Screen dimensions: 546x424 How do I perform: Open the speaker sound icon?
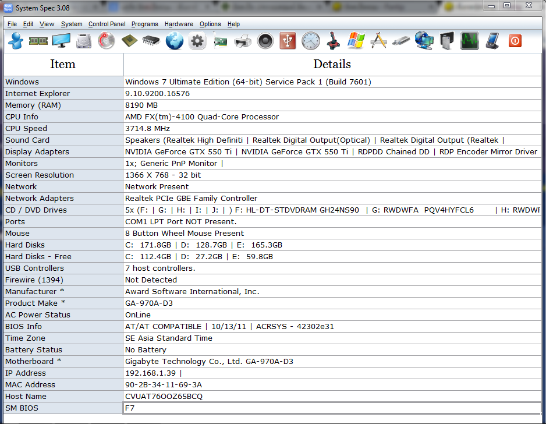point(265,41)
